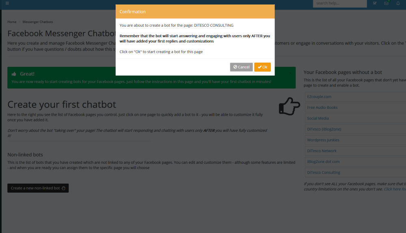
Task: Select the DiTesco Network page
Action: (x=356, y=151)
